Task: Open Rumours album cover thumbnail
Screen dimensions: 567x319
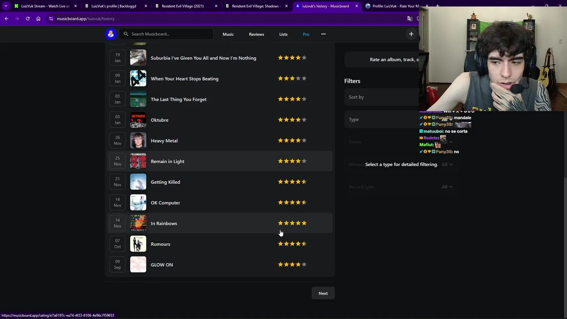Action: tap(138, 244)
